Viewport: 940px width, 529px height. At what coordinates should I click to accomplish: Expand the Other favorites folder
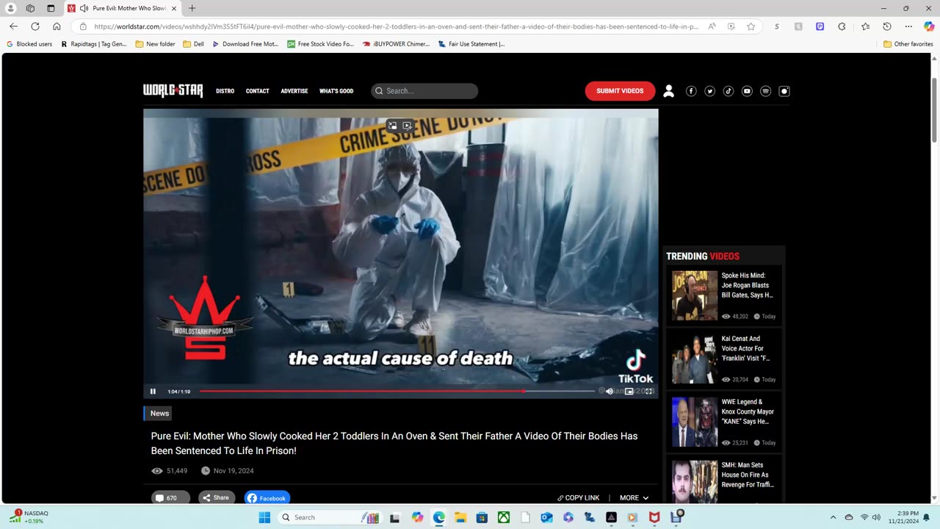coord(908,44)
